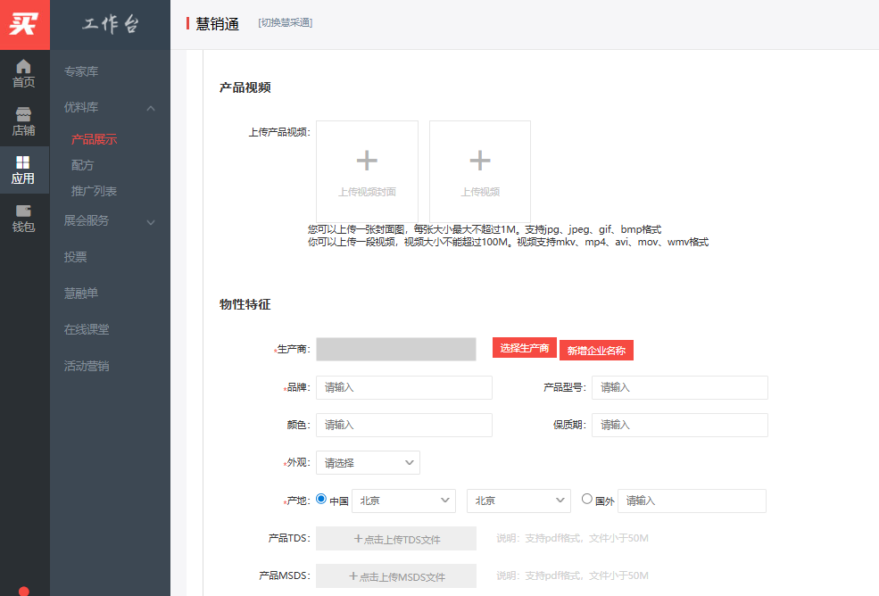The image size is (879, 596).
Task: Open the 钱包 wallet icon
Action: [x=24, y=219]
